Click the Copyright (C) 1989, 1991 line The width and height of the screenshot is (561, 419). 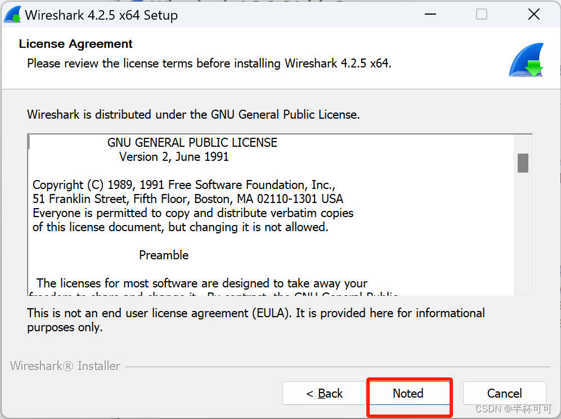tap(184, 185)
